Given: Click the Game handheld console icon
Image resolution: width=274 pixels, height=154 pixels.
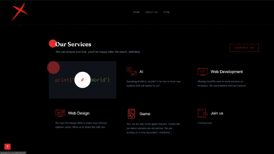Looking at the screenshot, I should pos(131,114).
